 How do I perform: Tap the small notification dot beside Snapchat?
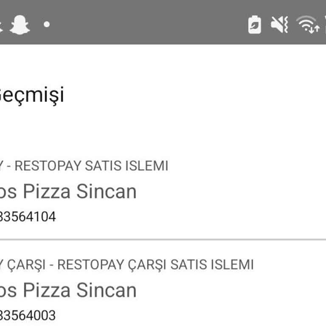click(x=47, y=24)
